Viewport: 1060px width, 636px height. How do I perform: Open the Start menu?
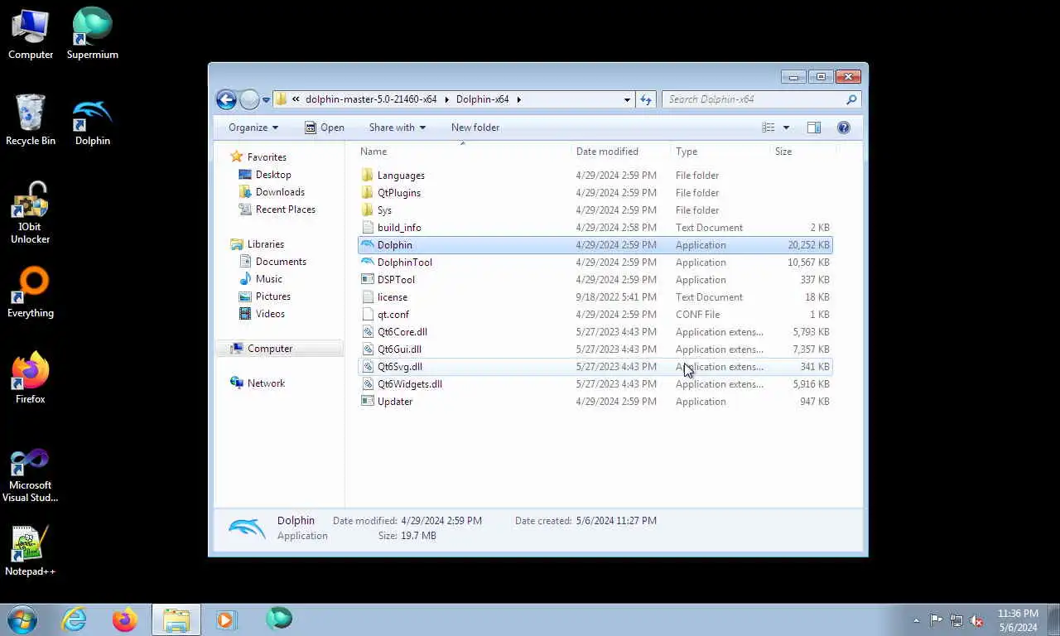22,619
